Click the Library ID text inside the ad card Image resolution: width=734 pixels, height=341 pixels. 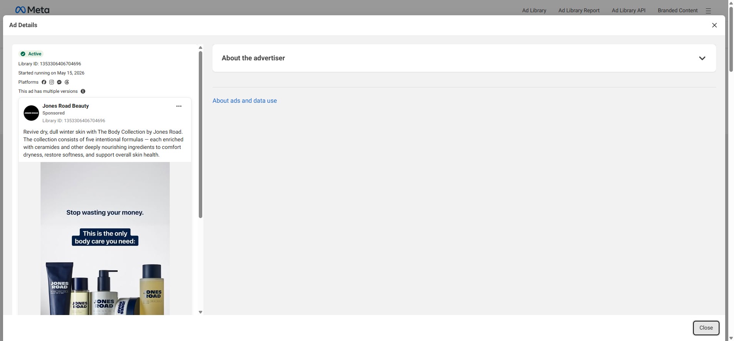click(74, 121)
